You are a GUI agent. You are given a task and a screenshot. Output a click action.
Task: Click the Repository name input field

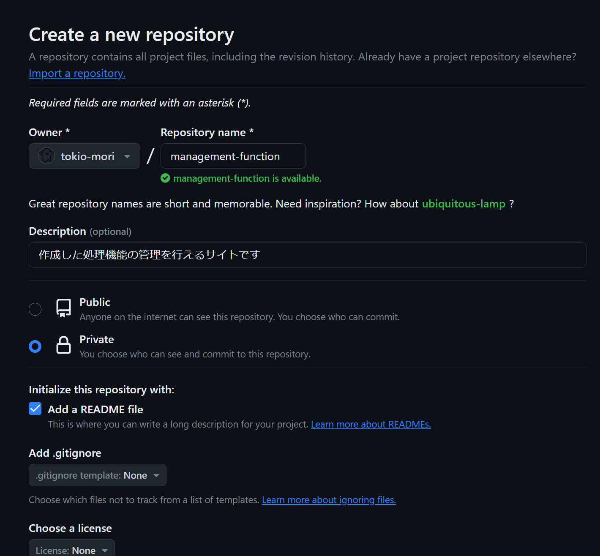232,156
